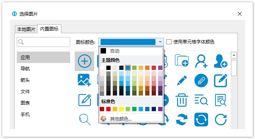Image resolution: width=255 pixels, height=139 pixels.
Task: Pick the dark blue standard color
Action: pyautogui.click(x=154, y=109)
